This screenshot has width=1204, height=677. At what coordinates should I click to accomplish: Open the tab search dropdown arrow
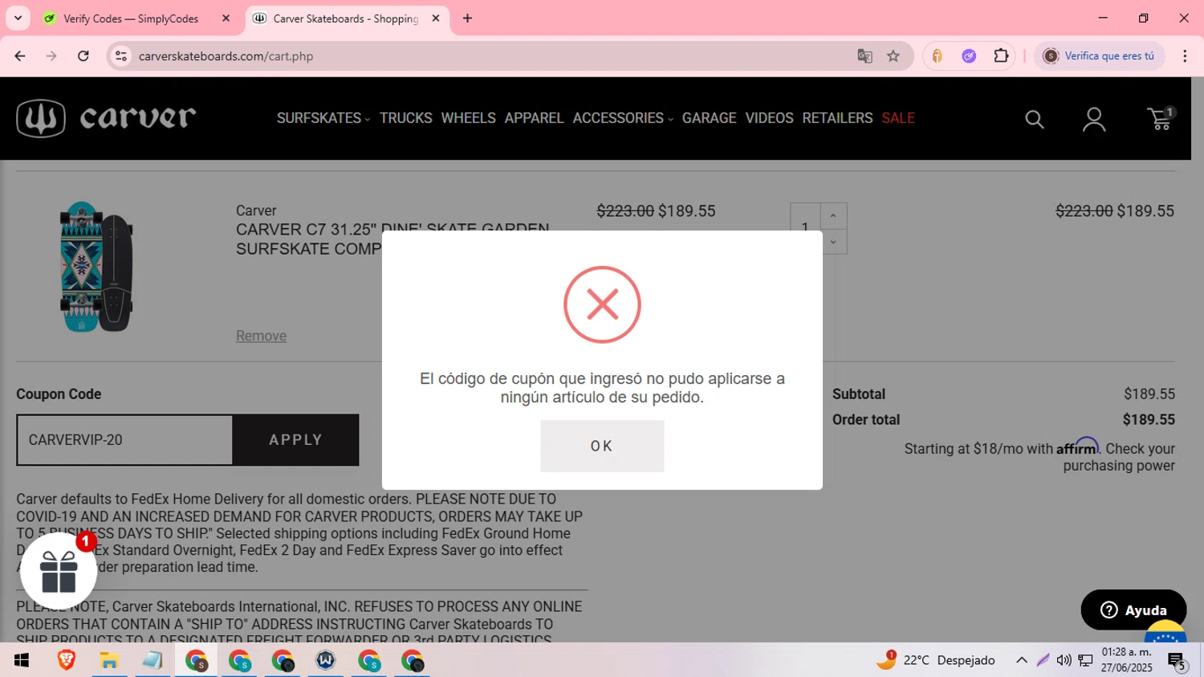pos(18,18)
